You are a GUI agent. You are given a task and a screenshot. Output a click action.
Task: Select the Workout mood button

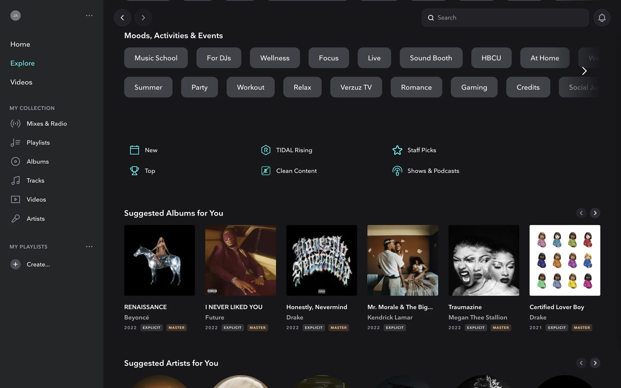click(250, 87)
